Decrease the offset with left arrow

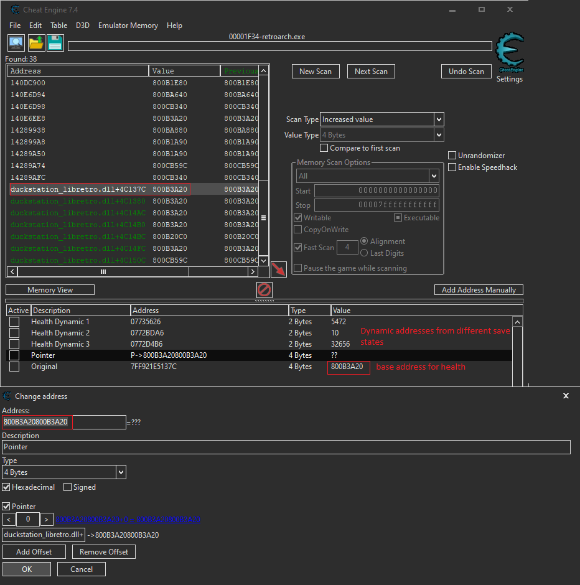click(x=9, y=519)
